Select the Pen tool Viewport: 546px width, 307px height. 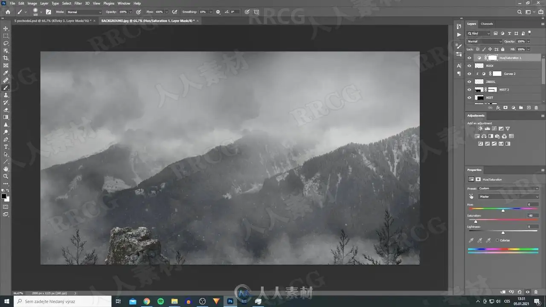click(x=6, y=139)
